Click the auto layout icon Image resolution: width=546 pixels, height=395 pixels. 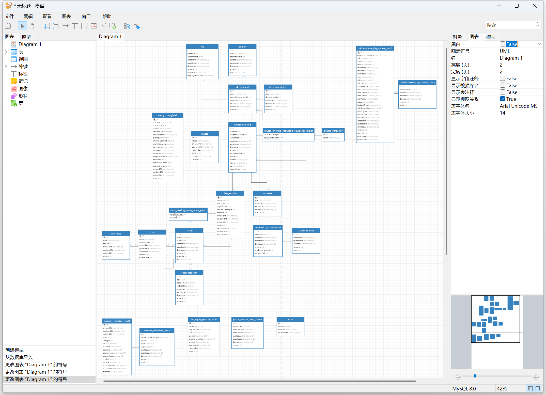[127, 26]
